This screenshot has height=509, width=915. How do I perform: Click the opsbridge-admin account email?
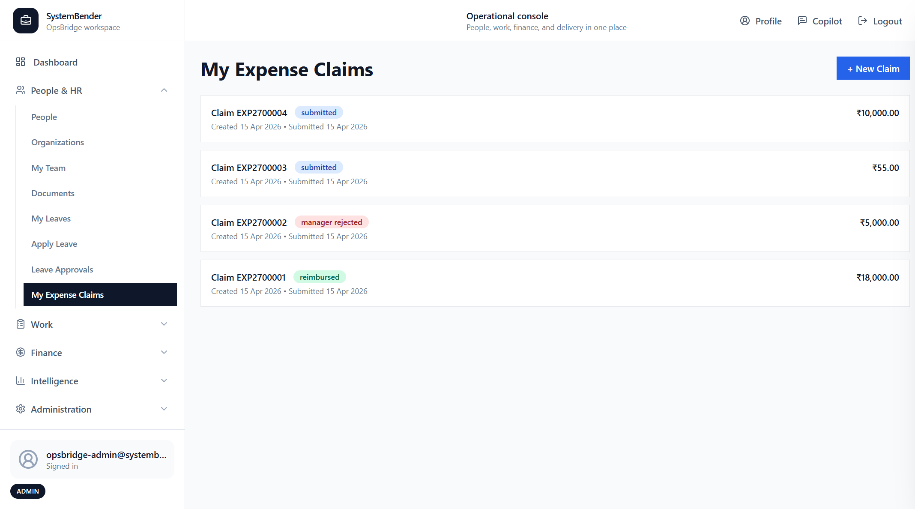point(106,455)
